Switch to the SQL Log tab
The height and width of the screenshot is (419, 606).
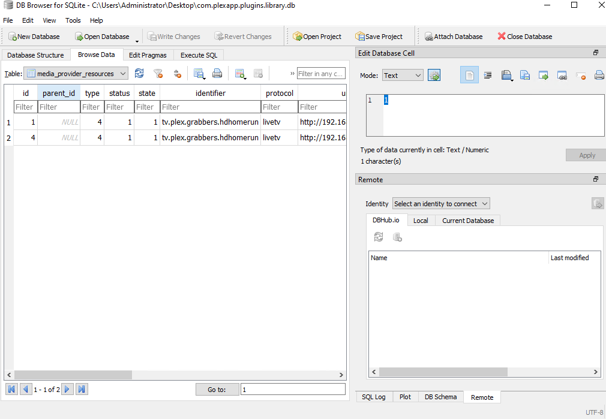pyautogui.click(x=374, y=397)
